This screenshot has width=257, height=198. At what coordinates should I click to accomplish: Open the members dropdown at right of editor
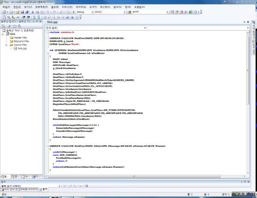248,28
